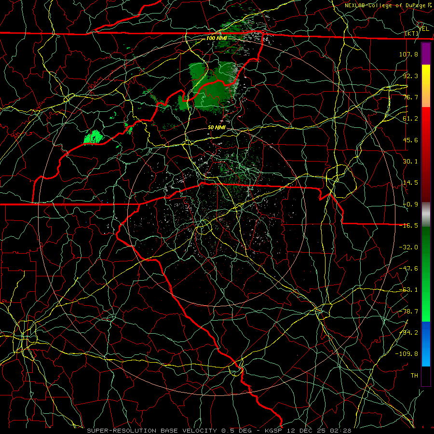Pick the green segment of the velocity color bar
434x434 pixels.
(x=426, y=274)
